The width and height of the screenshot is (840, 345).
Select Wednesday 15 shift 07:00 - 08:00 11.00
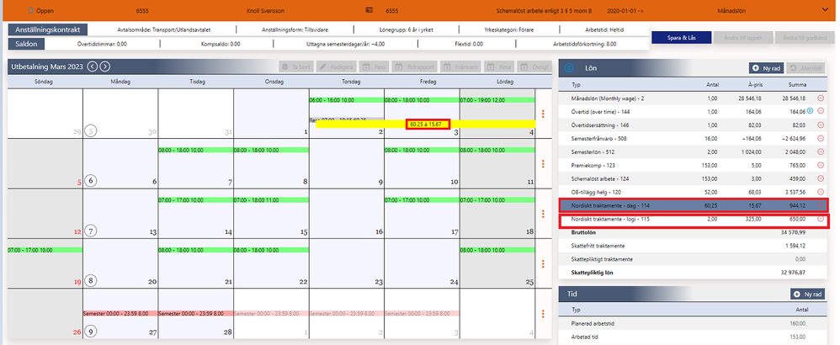coord(271,199)
